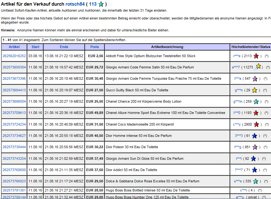Screen dimensions: 271x199
Task: Open bidder l***a profile
Action: point(238,78)
